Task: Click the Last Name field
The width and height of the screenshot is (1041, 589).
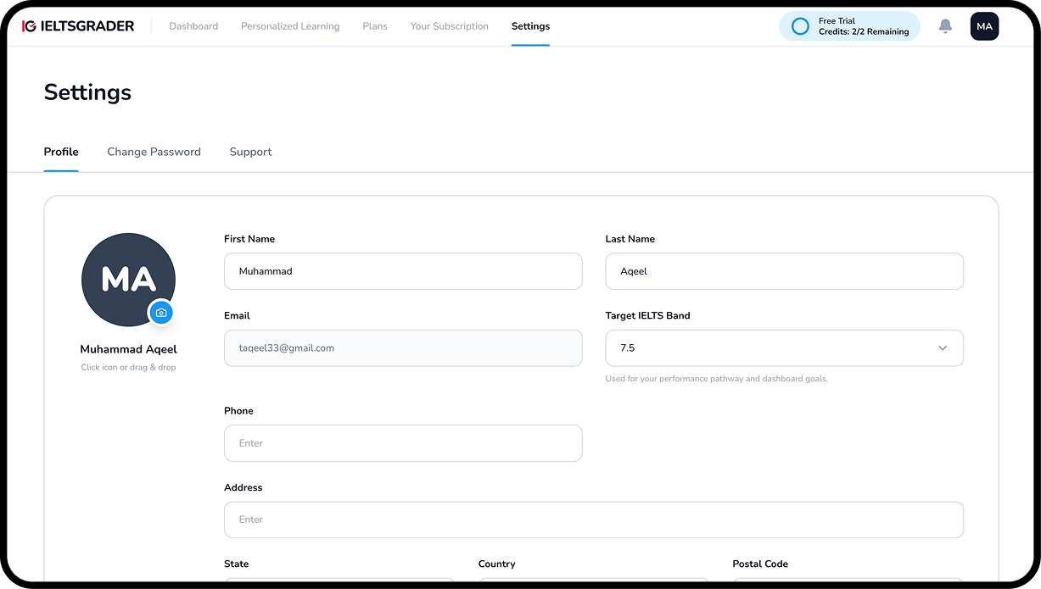Action: click(784, 271)
